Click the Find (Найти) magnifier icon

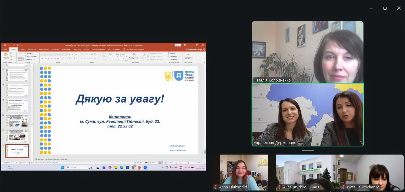[168, 53]
